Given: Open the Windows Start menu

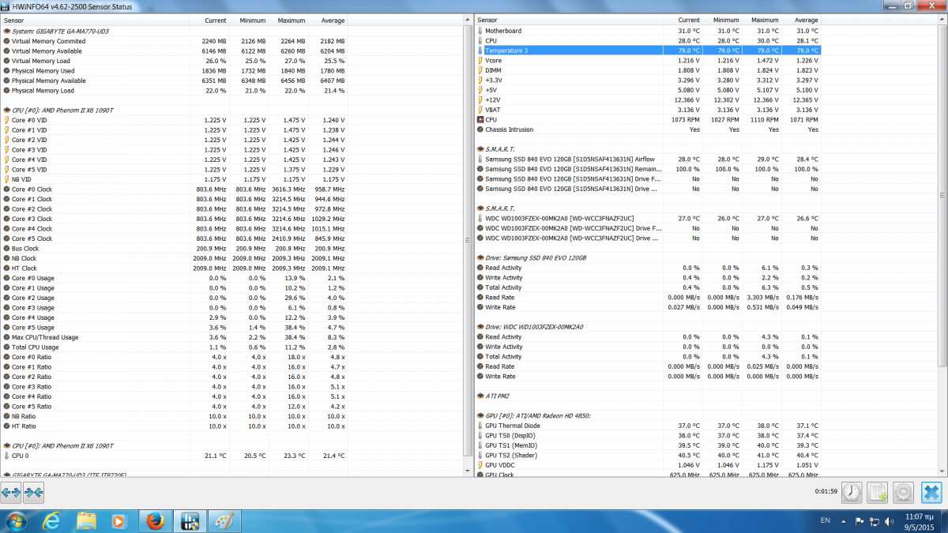Looking at the screenshot, I should [16, 521].
